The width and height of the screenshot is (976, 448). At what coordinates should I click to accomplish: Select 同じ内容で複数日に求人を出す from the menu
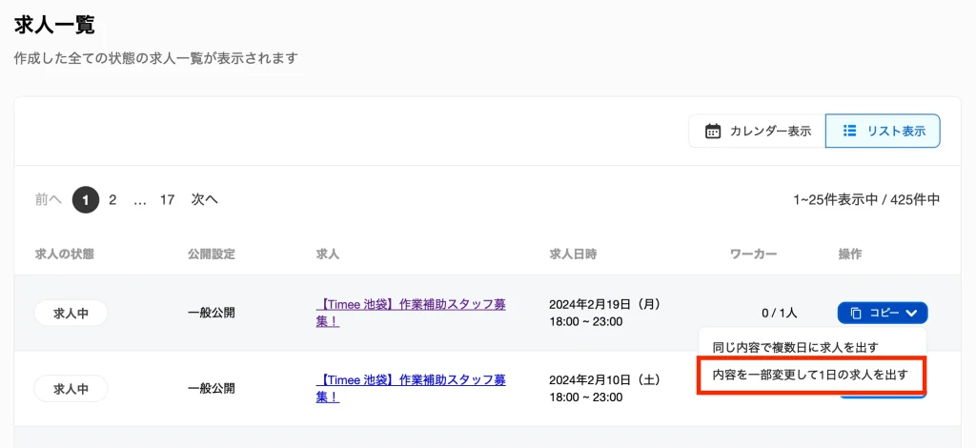[795, 347]
